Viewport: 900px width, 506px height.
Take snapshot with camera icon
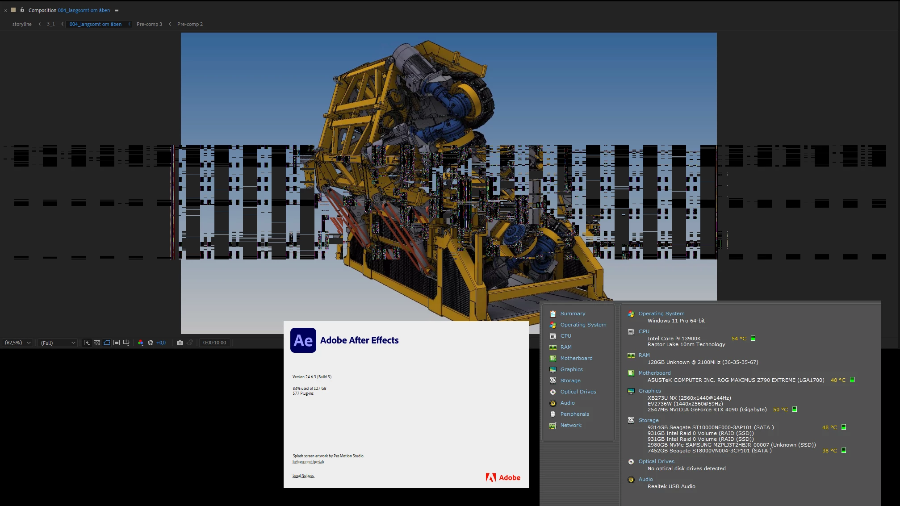[180, 343]
